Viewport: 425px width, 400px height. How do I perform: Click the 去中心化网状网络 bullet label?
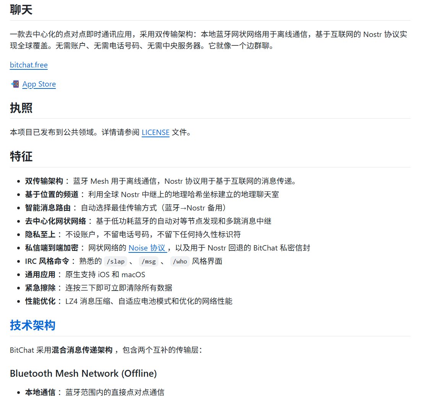tap(56, 221)
